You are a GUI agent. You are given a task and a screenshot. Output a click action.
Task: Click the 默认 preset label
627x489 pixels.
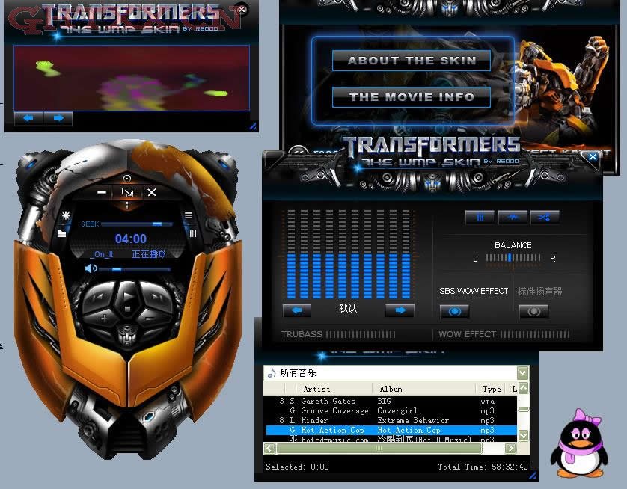348,308
